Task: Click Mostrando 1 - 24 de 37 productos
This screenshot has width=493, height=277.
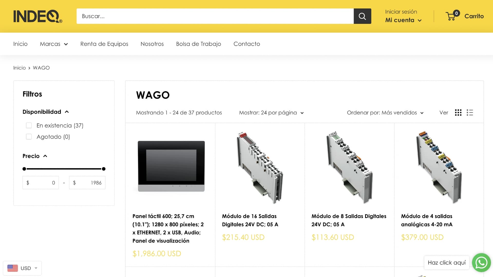Action: pyautogui.click(x=179, y=113)
